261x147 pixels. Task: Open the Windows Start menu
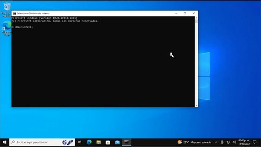click(4, 142)
